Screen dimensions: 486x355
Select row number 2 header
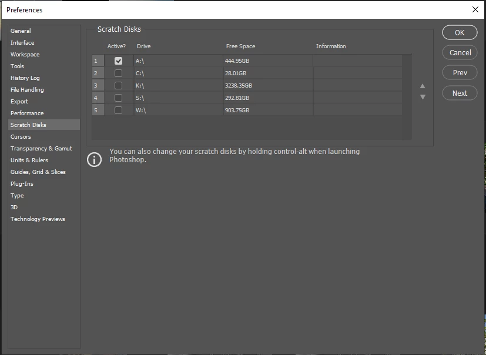tap(98, 73)
